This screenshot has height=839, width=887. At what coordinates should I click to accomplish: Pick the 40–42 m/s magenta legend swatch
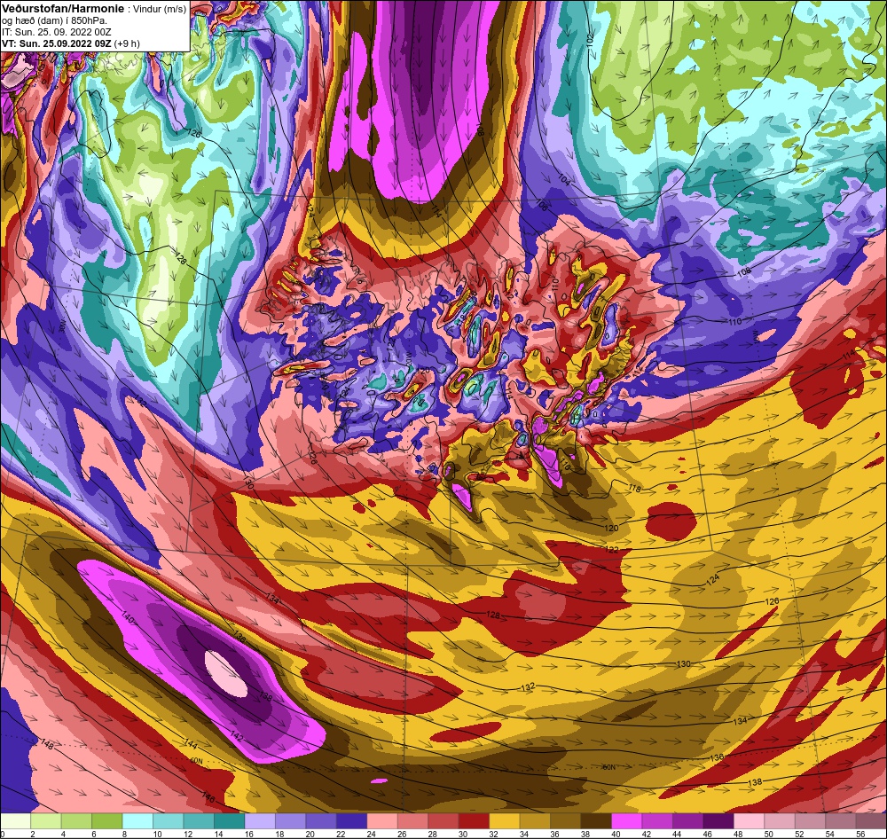pyautogui.click(x=626, y=821)
